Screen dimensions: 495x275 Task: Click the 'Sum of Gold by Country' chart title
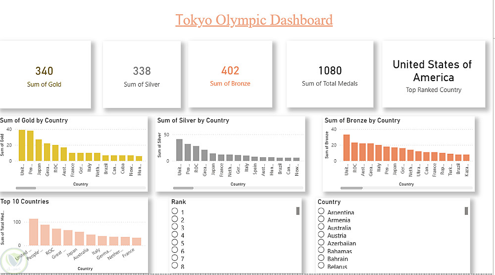34,121
